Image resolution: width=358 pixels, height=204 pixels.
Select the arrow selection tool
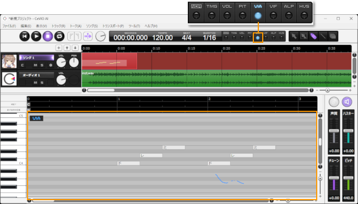click(x=294, y=36)
